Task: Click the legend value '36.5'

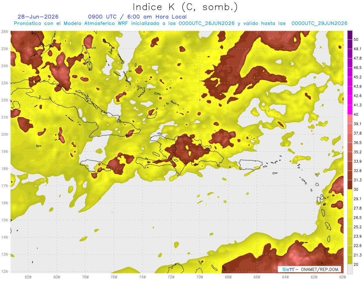Action: pos(358,142)
